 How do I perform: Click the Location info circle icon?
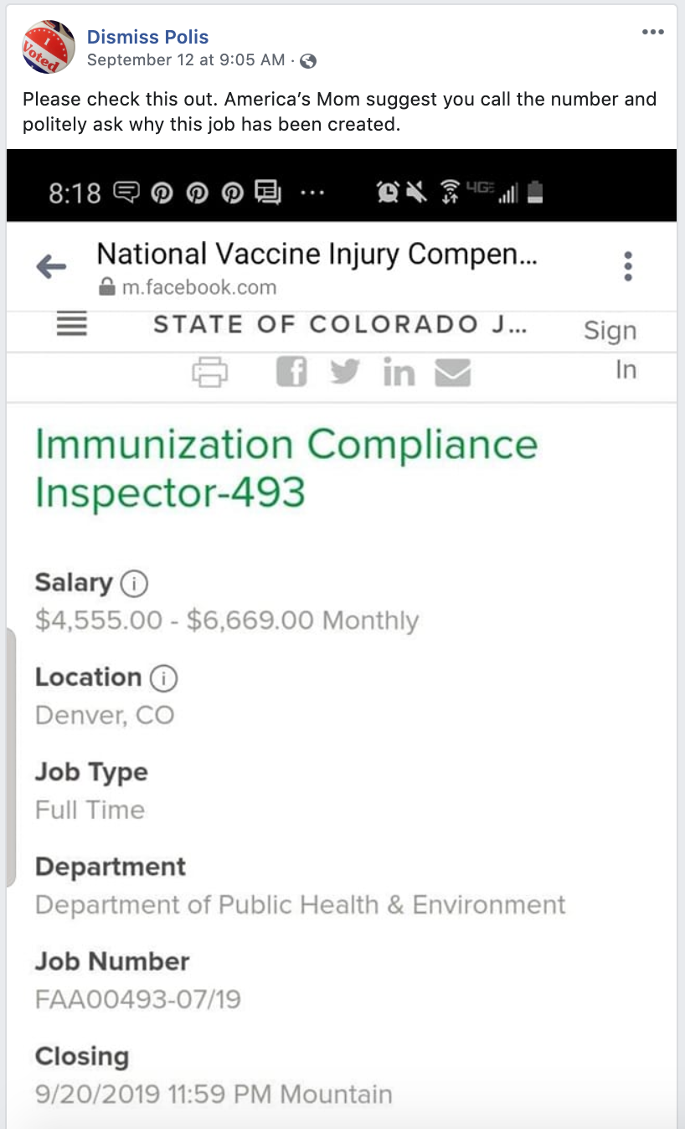[x=163, y=678]
